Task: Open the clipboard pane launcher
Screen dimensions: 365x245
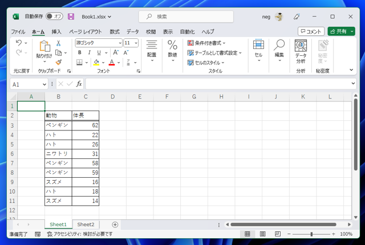Action: pos(69,71)
